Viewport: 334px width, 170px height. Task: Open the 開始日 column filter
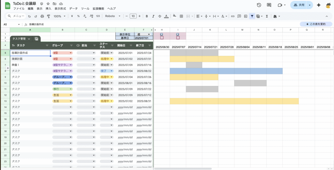click(131, 46)
